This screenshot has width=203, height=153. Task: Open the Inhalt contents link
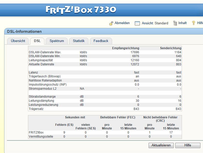point(182,23)
